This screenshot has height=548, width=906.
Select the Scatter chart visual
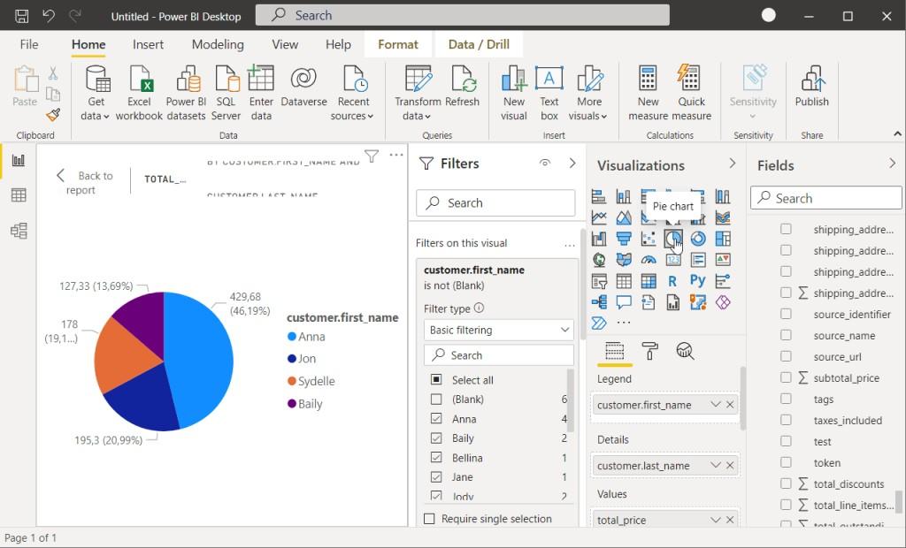(x=649, y=239)
